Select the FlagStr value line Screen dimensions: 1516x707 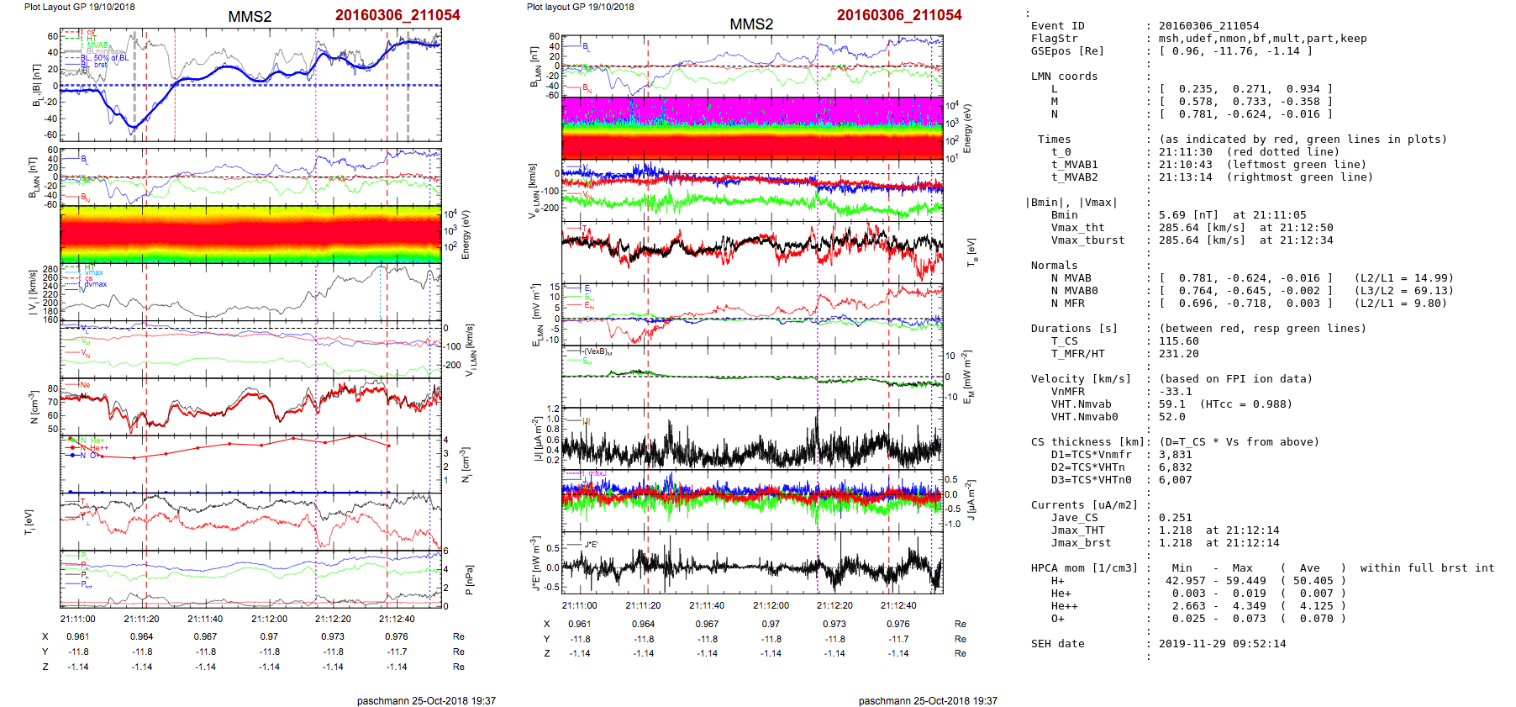coord(1262,39)
